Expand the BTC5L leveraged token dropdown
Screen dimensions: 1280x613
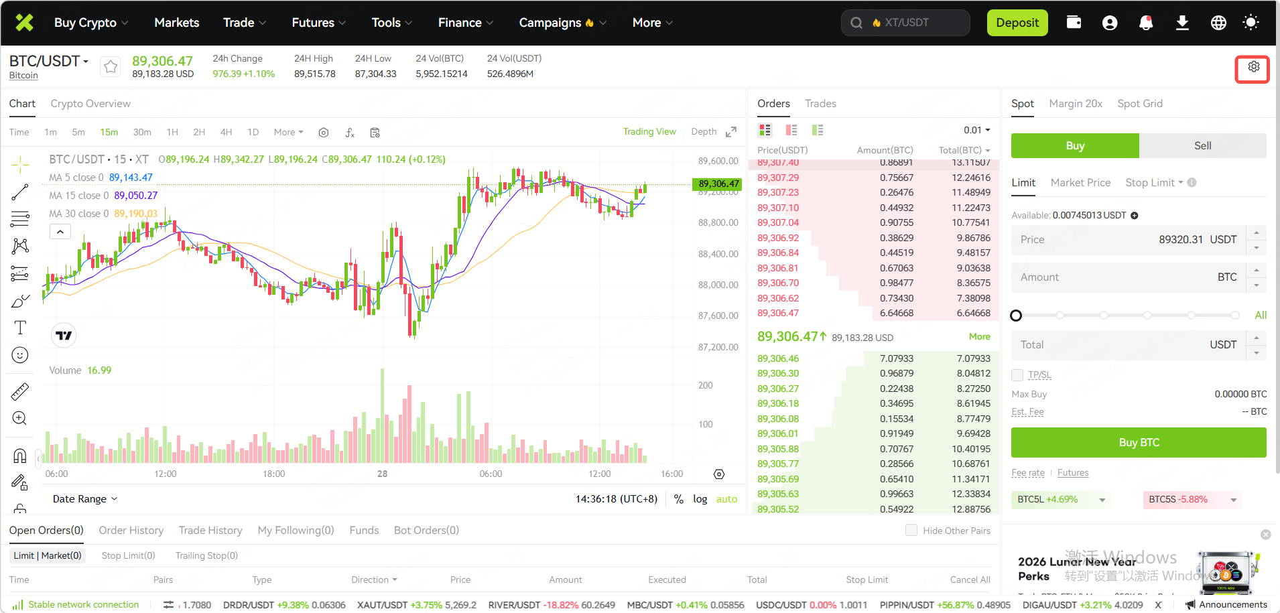[x=1102, y=500]
